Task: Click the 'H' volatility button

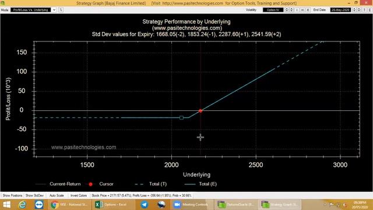Action: [x=302, y=10]
